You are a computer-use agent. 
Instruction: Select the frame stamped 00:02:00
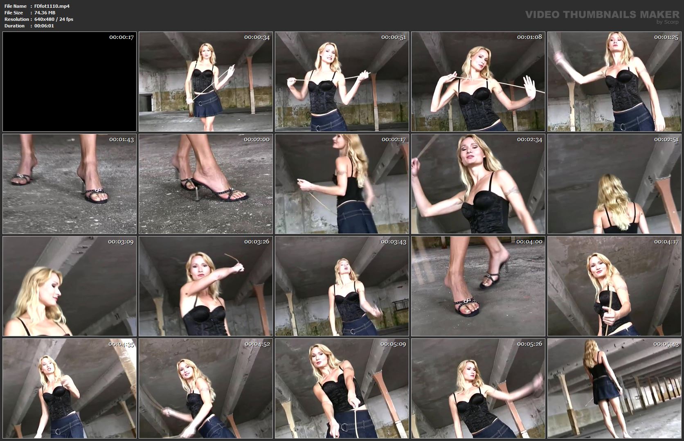coord(206,184)
